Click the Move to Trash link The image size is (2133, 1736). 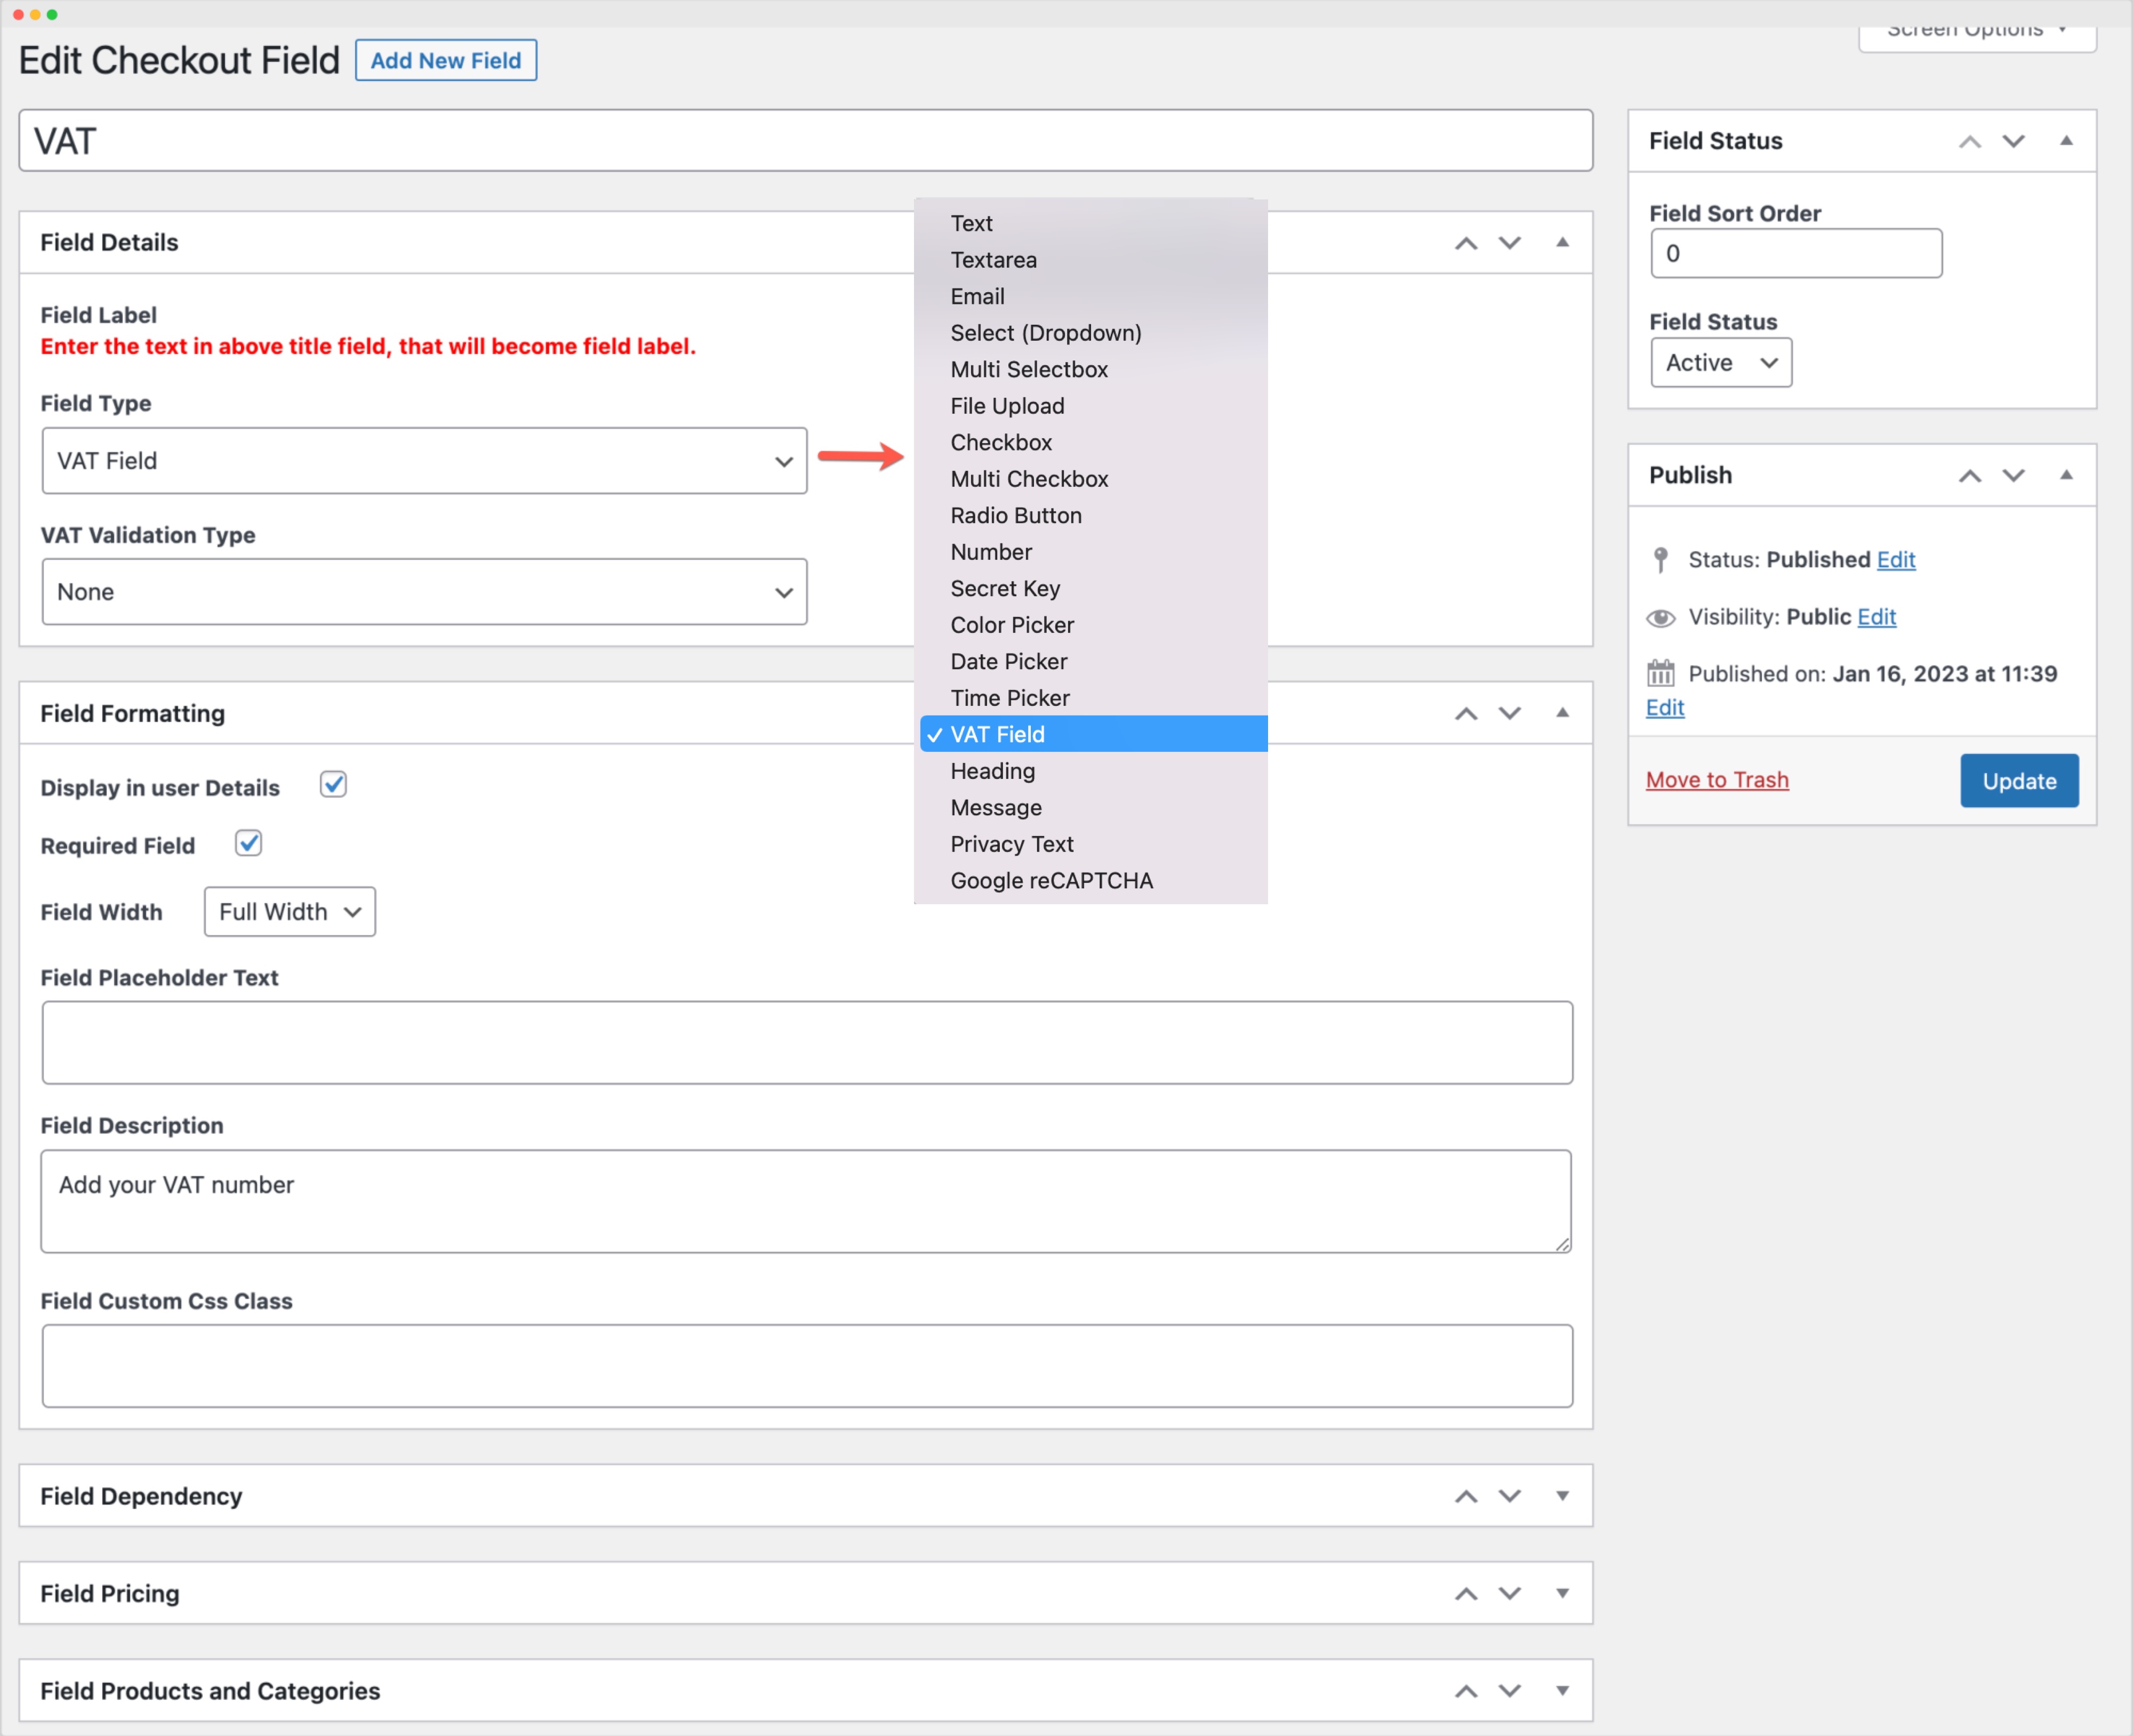[1717, 779]
